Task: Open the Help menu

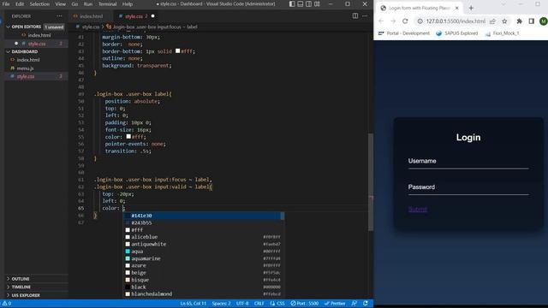Action: tap(128, 4)
